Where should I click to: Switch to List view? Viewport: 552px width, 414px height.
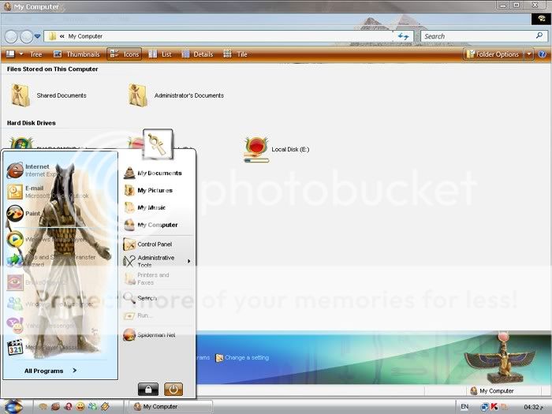[160, 54]
